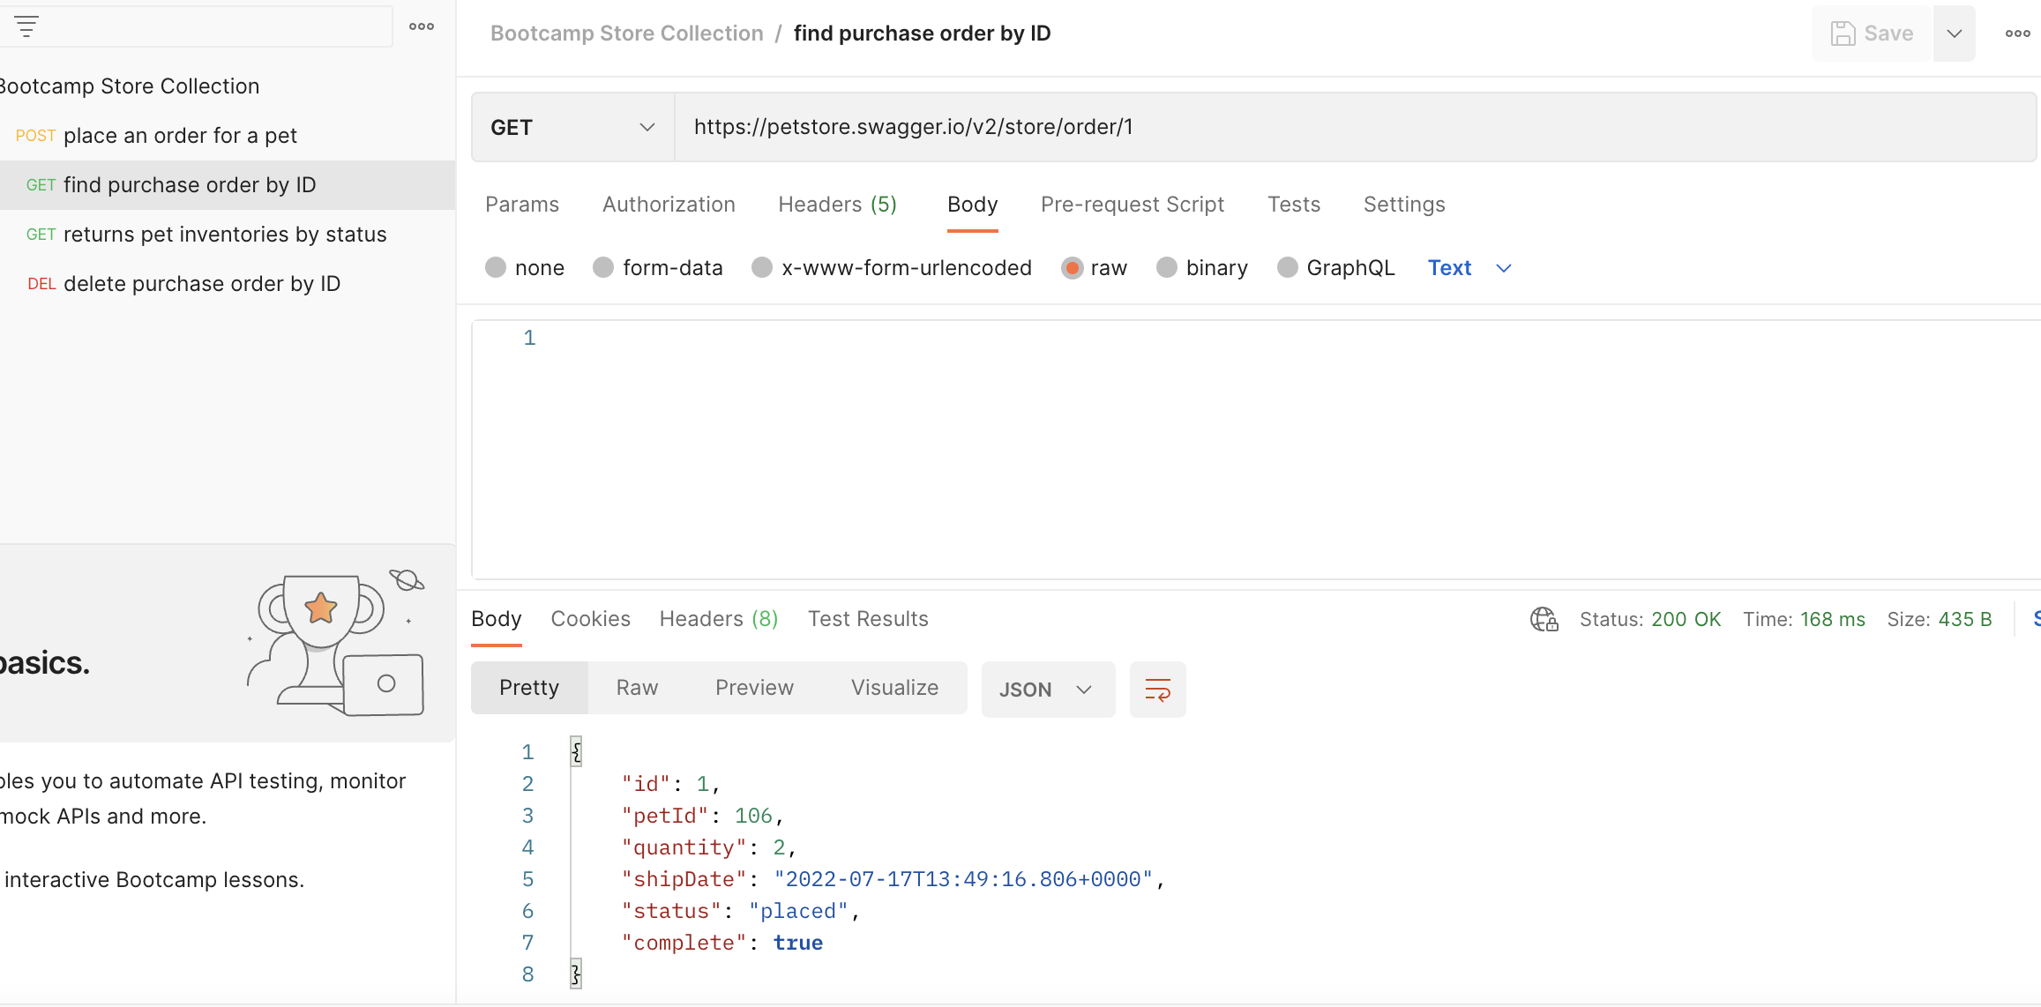Click the Status 200 OK indicator
The image size is (2041, 1007).
(x=1650, y=619)
